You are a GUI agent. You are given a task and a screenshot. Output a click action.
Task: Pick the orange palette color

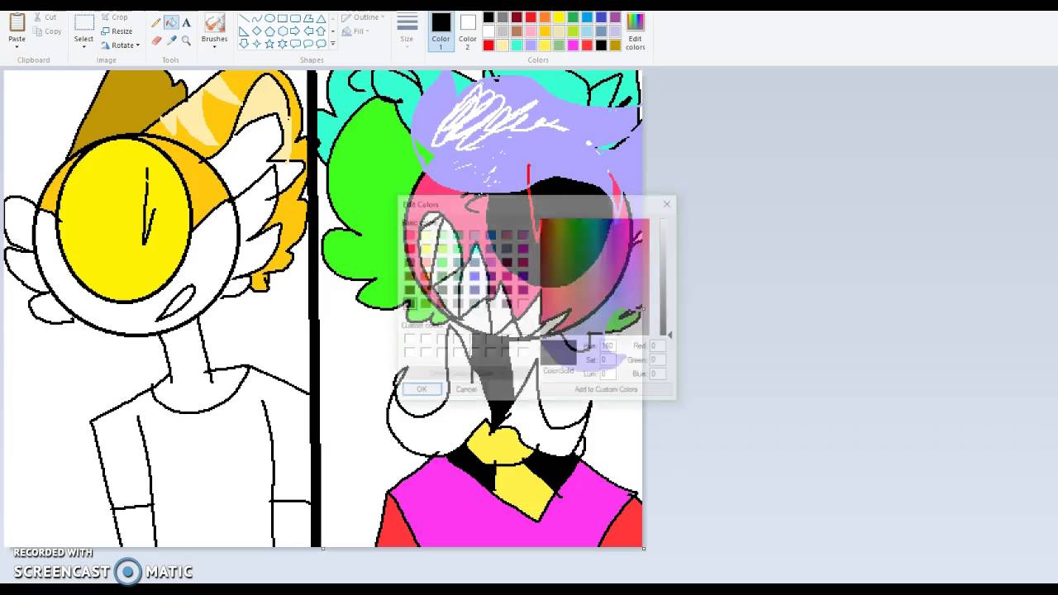545,17
